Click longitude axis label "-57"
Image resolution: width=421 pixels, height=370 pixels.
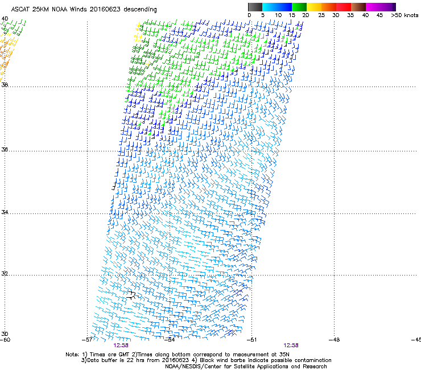(87, 340)
